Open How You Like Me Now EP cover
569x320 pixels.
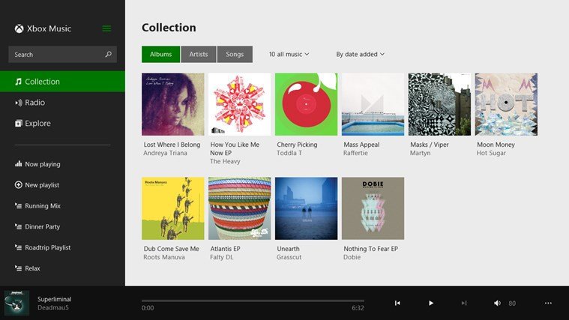(x=239, y=104)
